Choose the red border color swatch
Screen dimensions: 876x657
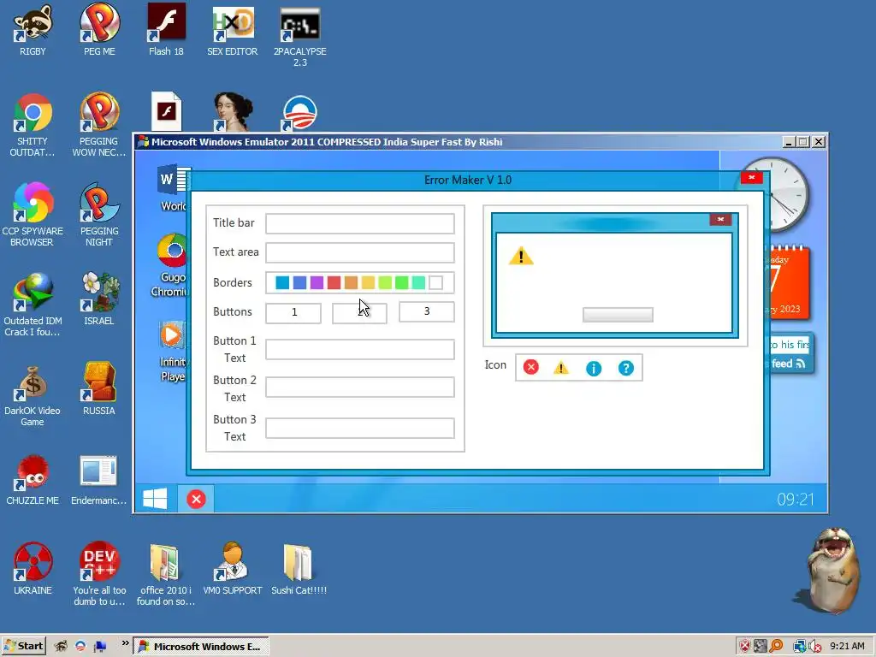334,282
